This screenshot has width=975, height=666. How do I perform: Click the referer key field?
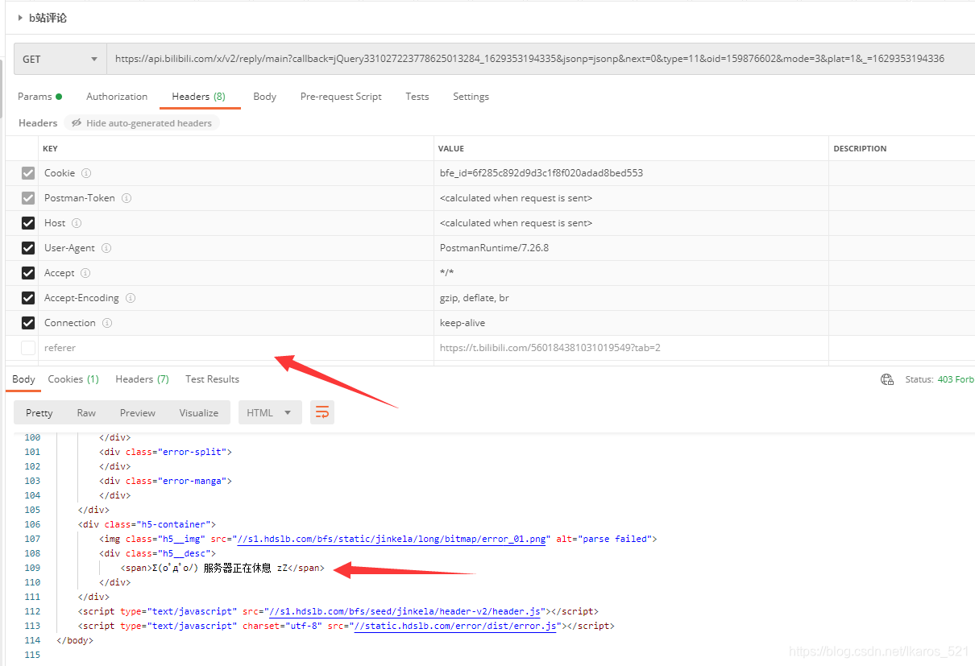point(236,348)
